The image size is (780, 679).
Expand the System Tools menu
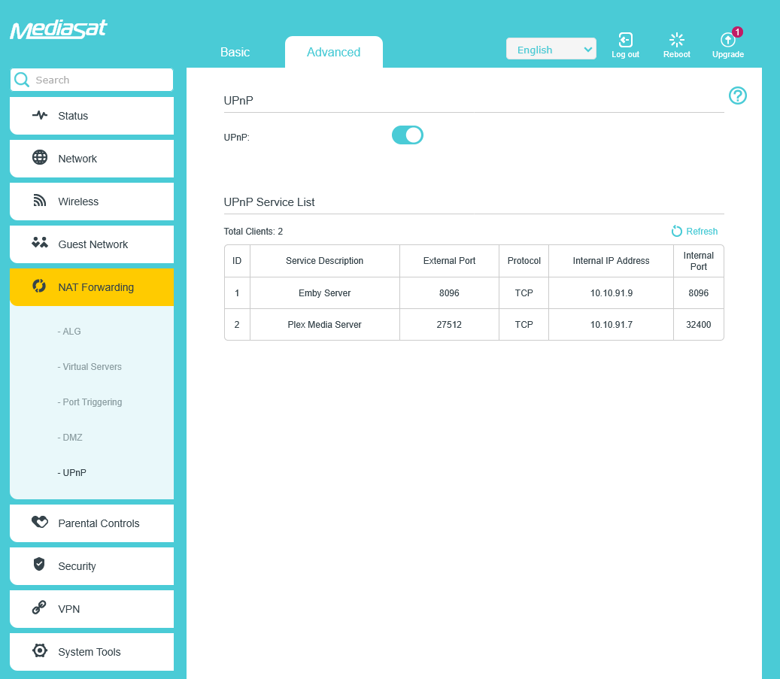[92, 652]
